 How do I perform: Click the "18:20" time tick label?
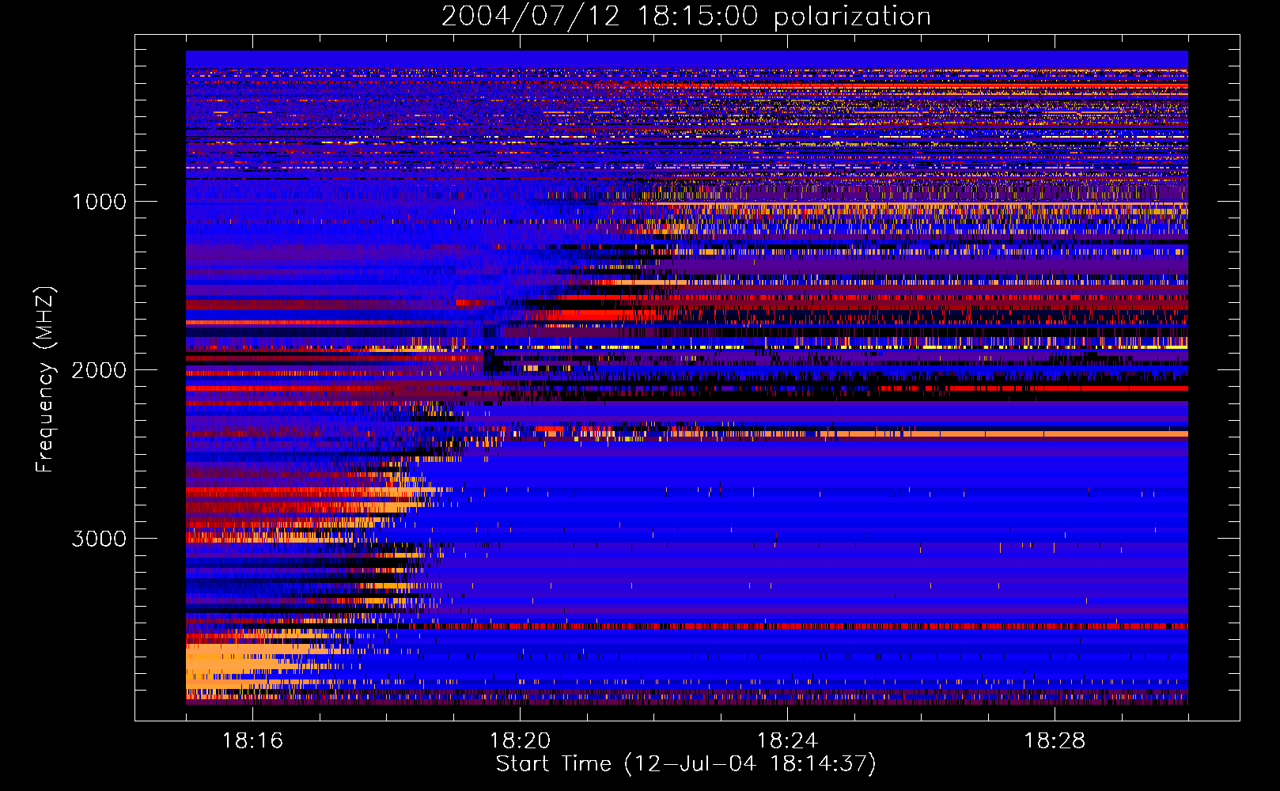click(x=520, y=740)
